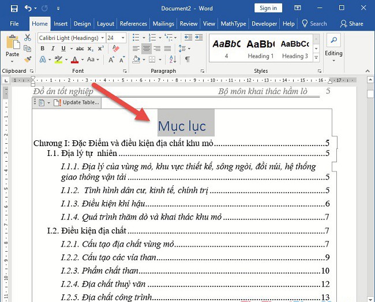Switch to the Design tab

point(82,24)
